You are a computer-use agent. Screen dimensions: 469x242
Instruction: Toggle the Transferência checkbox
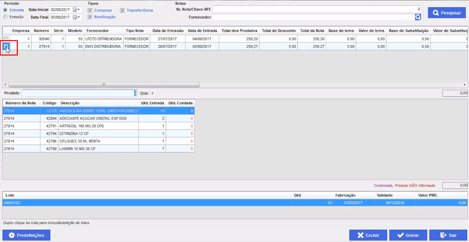click(122, 10)
